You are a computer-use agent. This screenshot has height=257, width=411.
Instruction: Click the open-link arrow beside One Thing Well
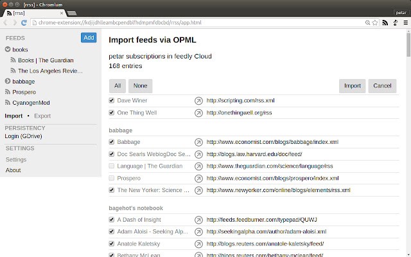click(x=198, y=113)
